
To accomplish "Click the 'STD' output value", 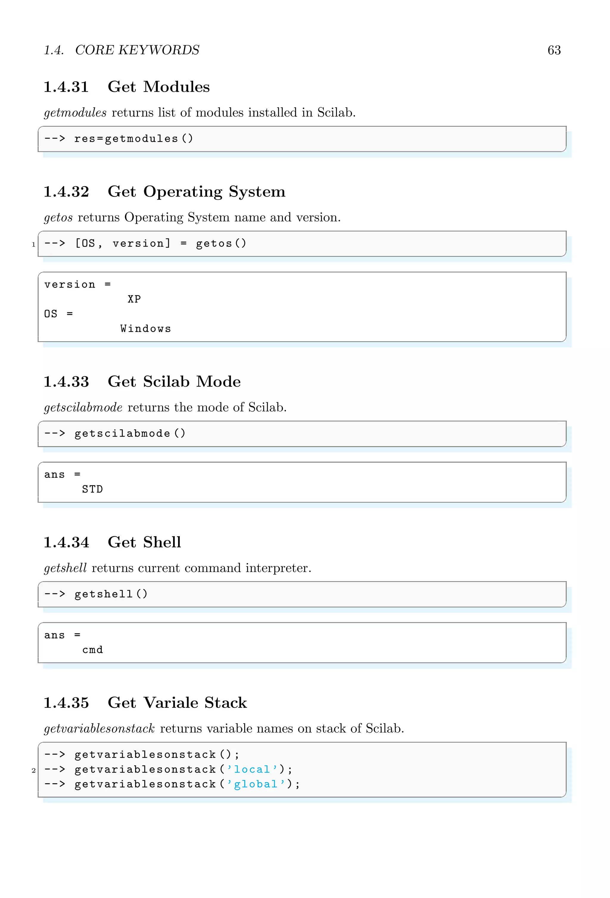I will (92, 490).
